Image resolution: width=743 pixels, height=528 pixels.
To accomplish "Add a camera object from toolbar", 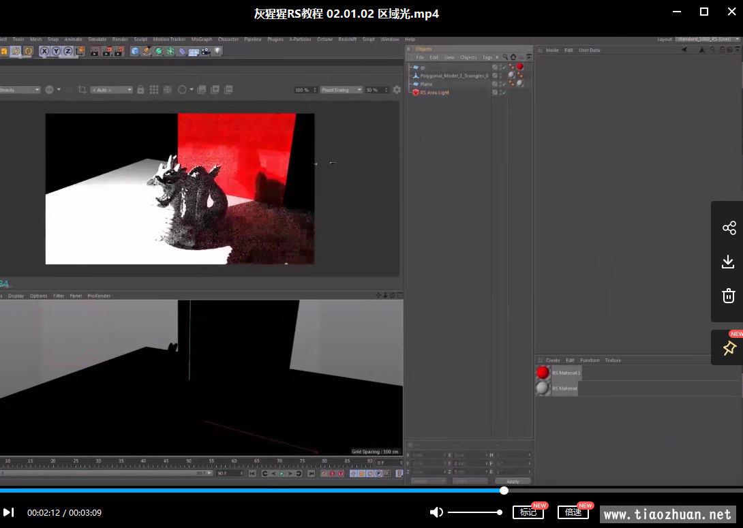I will [206, 51].
